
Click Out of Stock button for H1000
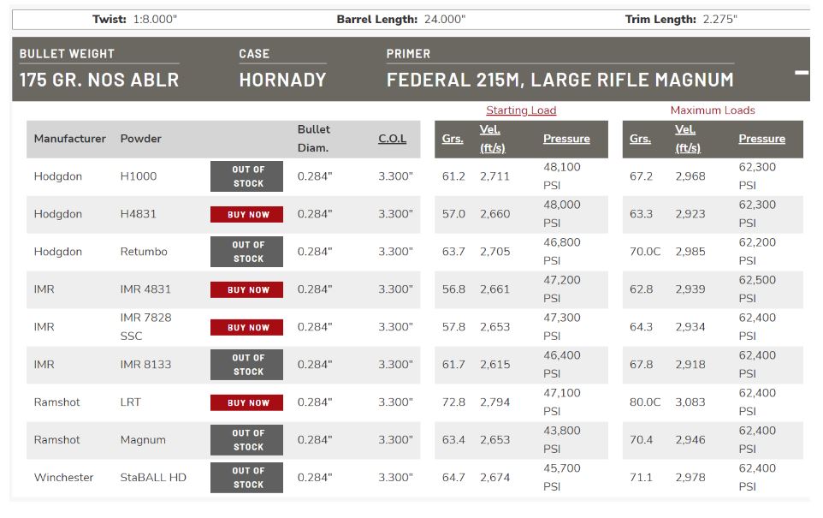coord(246,176)
